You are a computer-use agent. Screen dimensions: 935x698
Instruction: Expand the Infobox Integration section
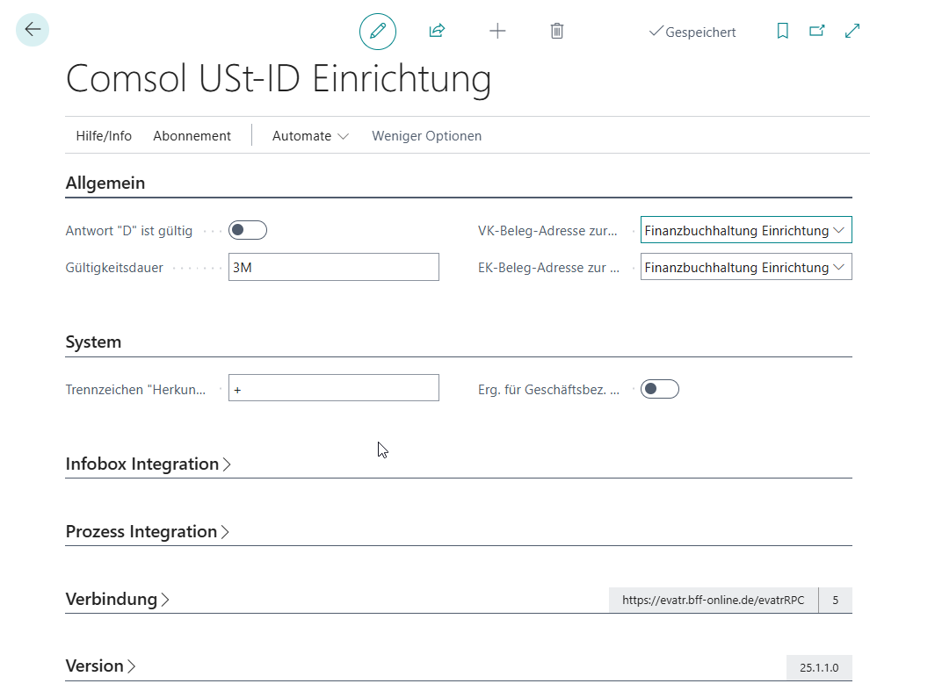[148, 464]
